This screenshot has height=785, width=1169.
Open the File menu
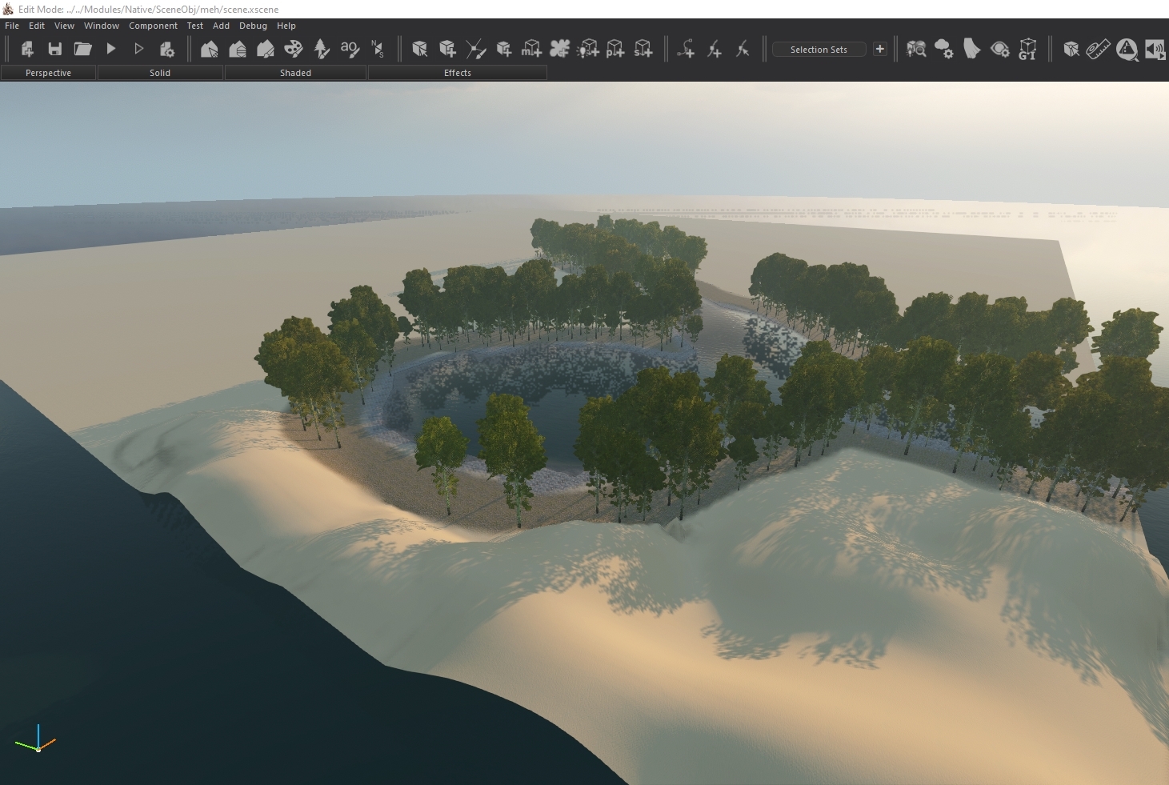point(12,26)
